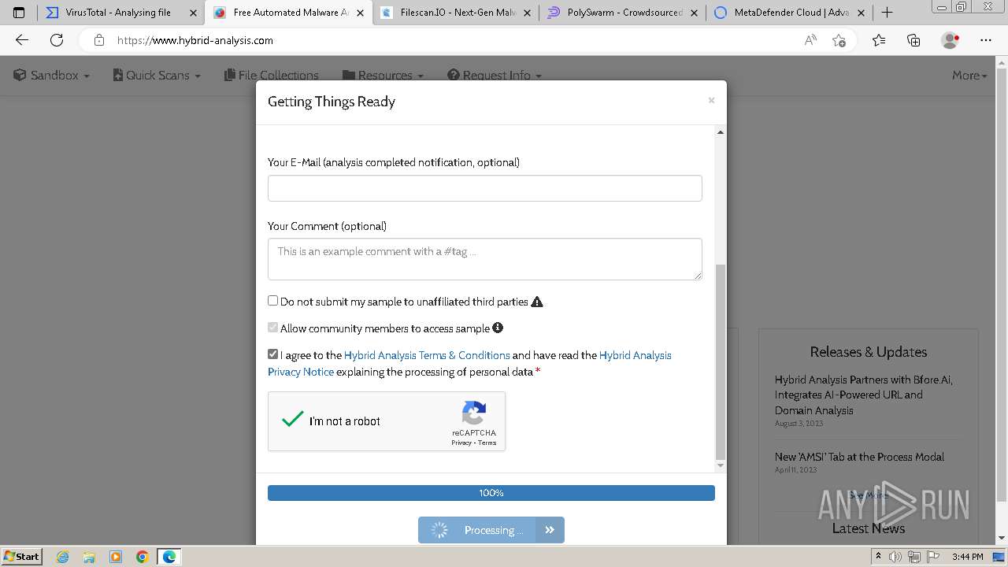Expand the Resources dropdown
Viewport: 1008px width, 567px height.
383,76
